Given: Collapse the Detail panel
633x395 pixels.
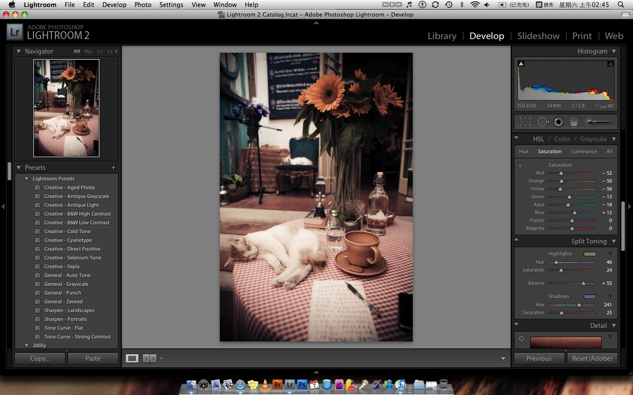Looking at the screenshot, I should [614, 326].
